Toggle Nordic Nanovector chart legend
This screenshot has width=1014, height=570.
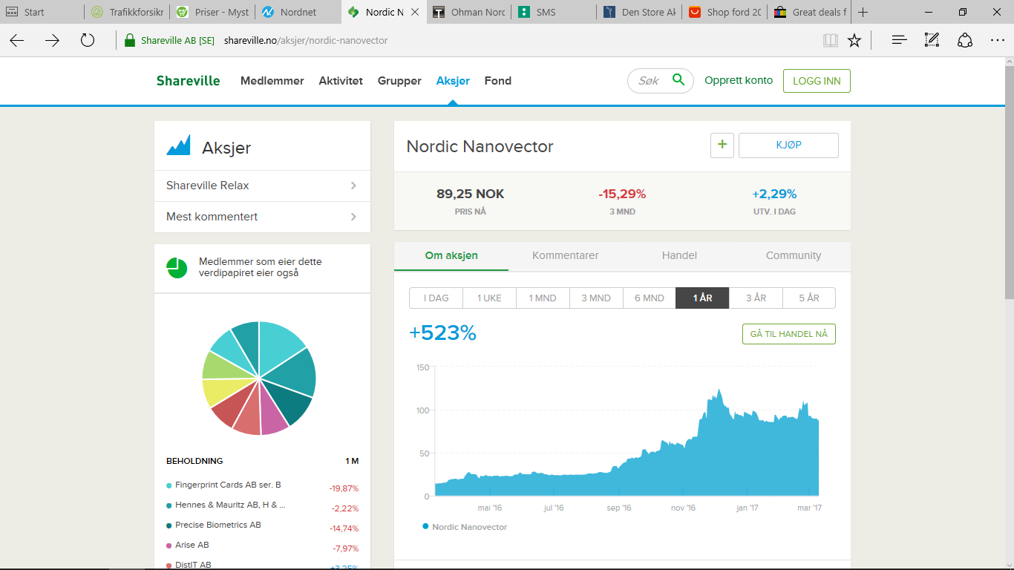coord(465,527)
